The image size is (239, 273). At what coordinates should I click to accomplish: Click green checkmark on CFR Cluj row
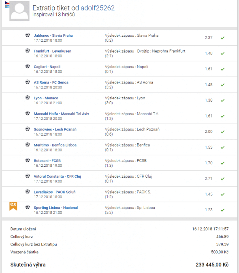point(222,179)
